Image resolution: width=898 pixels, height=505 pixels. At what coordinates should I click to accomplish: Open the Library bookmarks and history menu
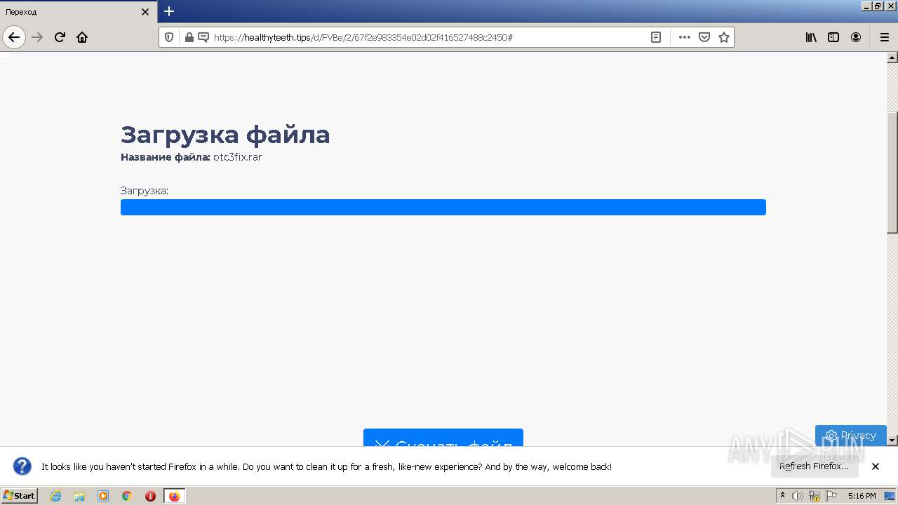(x=811, y=37)
